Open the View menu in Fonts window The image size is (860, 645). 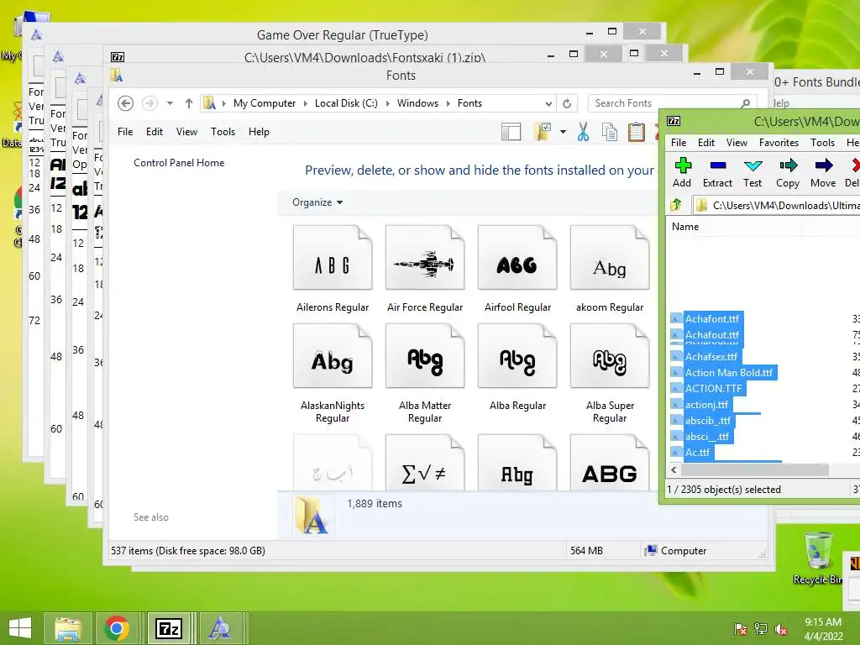pos(186,132)
